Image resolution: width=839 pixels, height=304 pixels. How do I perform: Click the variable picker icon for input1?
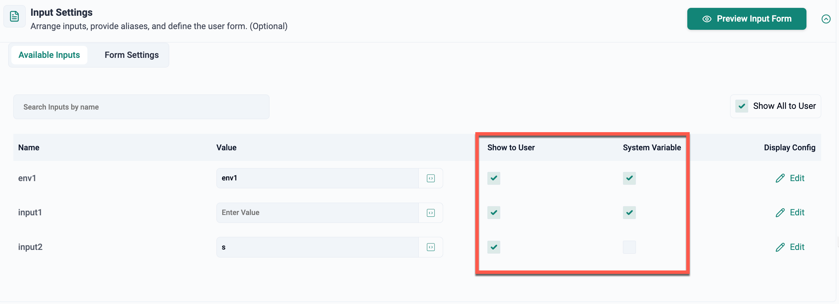[x=431, y=213]
